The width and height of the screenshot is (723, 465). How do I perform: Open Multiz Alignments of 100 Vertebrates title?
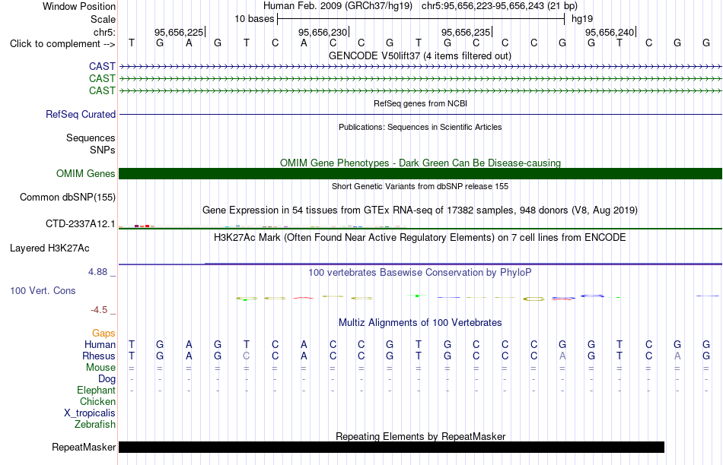click(x=420, y=322)
